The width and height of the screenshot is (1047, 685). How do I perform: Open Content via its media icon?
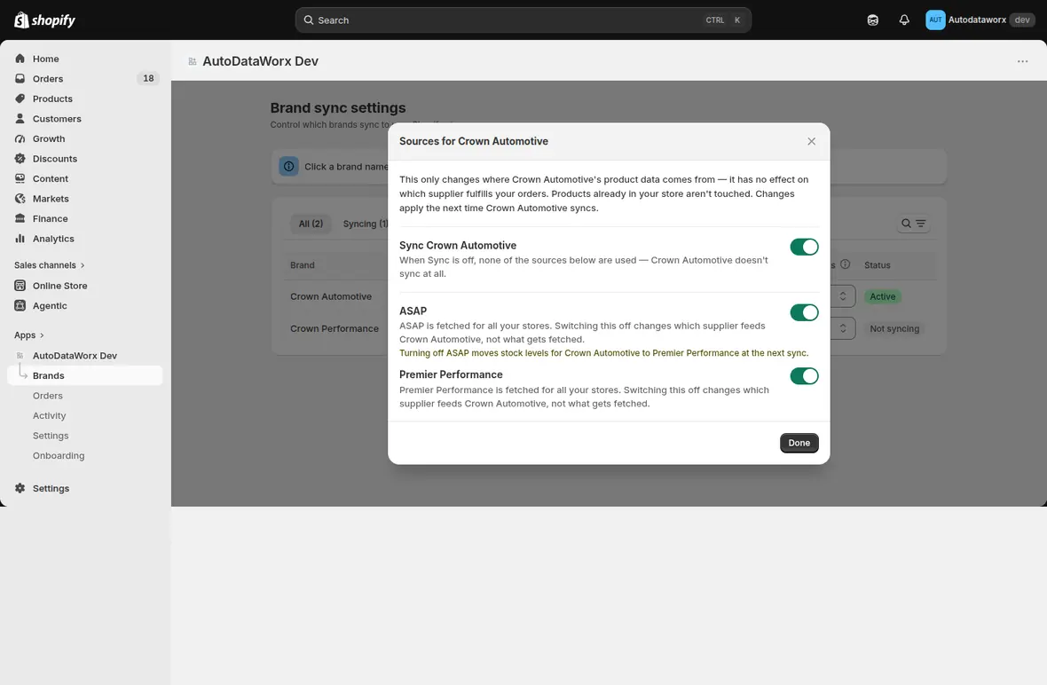click(20, 179)
